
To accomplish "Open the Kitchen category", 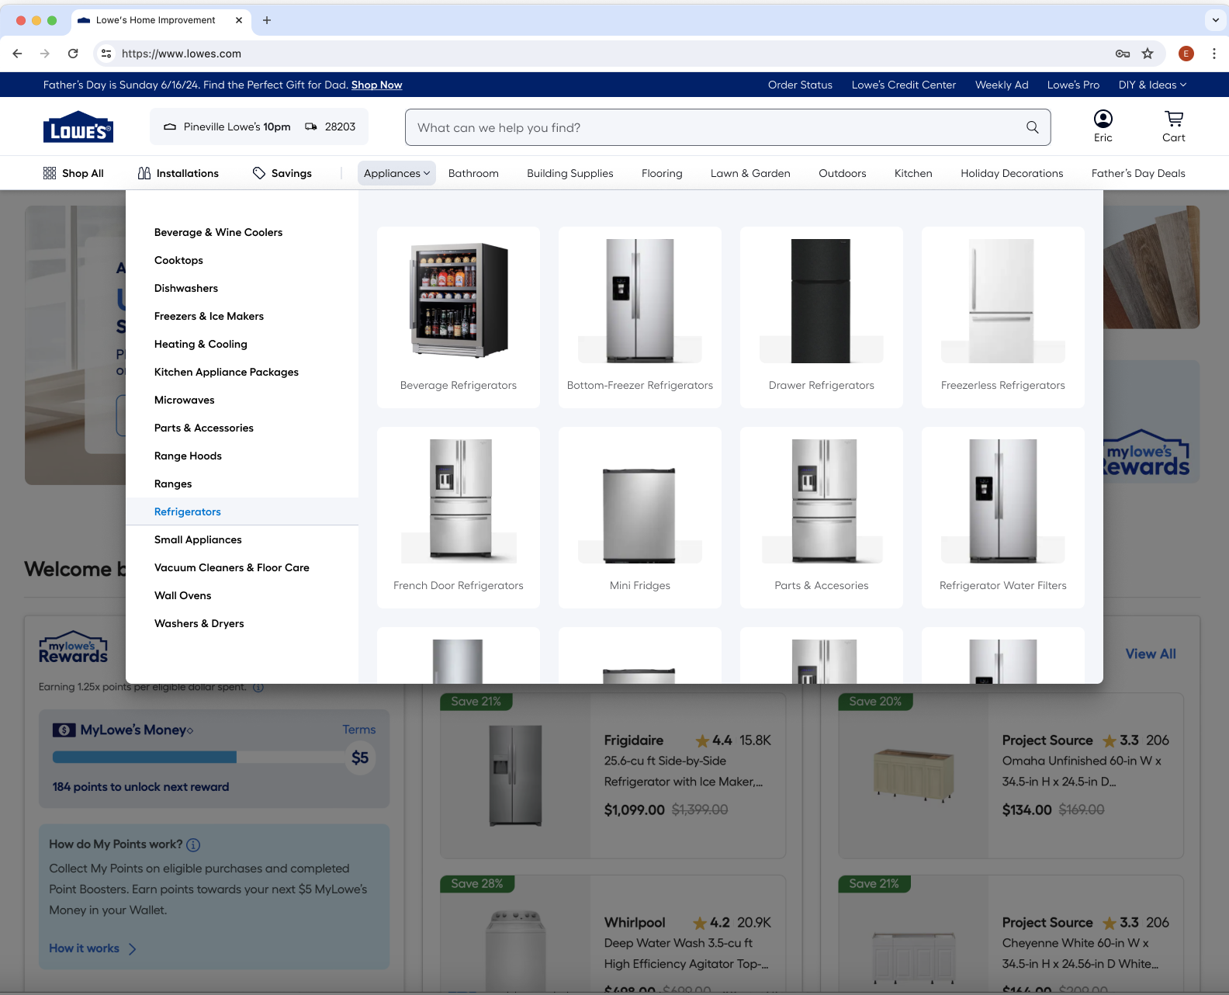I will pos(913,173).
